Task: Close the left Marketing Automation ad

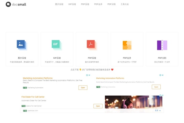Action: pos(90,75)
